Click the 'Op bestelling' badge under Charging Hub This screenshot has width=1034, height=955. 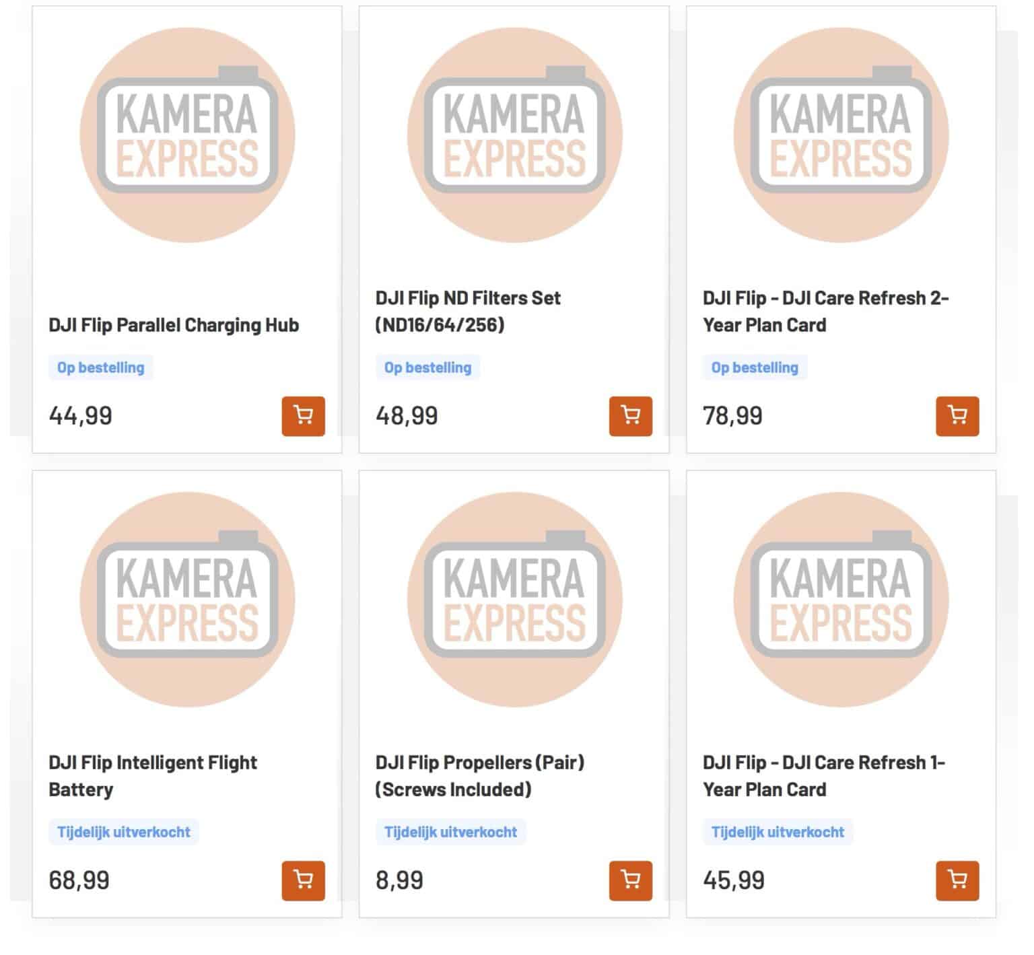pyautogui.click(x=101, y=367)
